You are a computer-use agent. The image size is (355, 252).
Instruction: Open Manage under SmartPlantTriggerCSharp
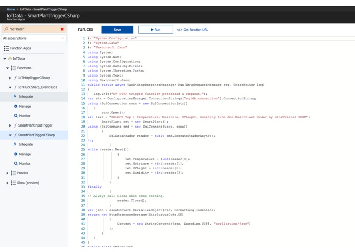pyautogui.click(x=25, y=154)
